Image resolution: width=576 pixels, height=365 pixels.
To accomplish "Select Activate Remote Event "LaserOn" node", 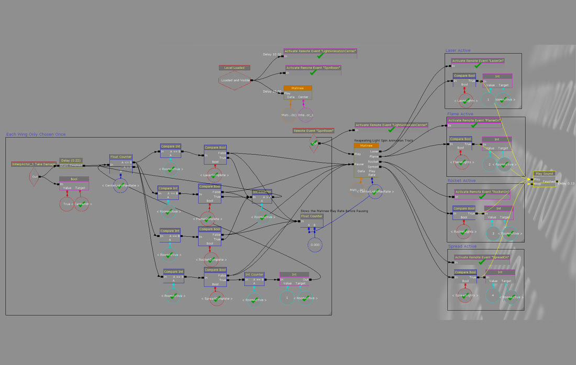I will click(478, 63).
